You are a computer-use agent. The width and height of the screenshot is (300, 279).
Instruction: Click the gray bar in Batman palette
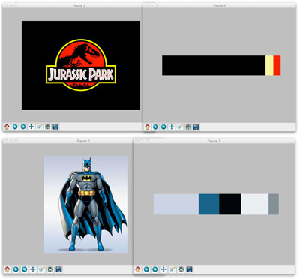point(274,204)
